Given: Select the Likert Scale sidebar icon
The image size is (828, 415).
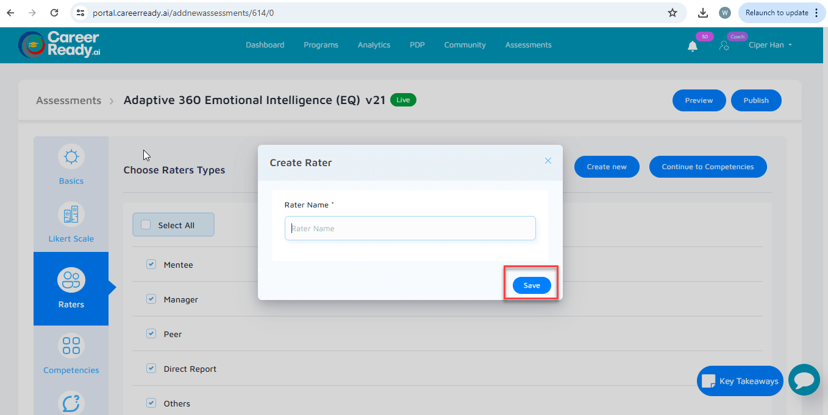Looking at the screenshot, I should pos(71,222).
